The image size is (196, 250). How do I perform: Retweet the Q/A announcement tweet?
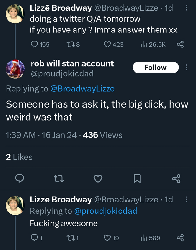point(71,45)
